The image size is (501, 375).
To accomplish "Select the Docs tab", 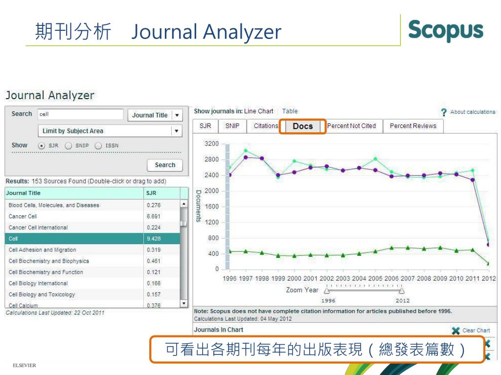I will [302, 126].
